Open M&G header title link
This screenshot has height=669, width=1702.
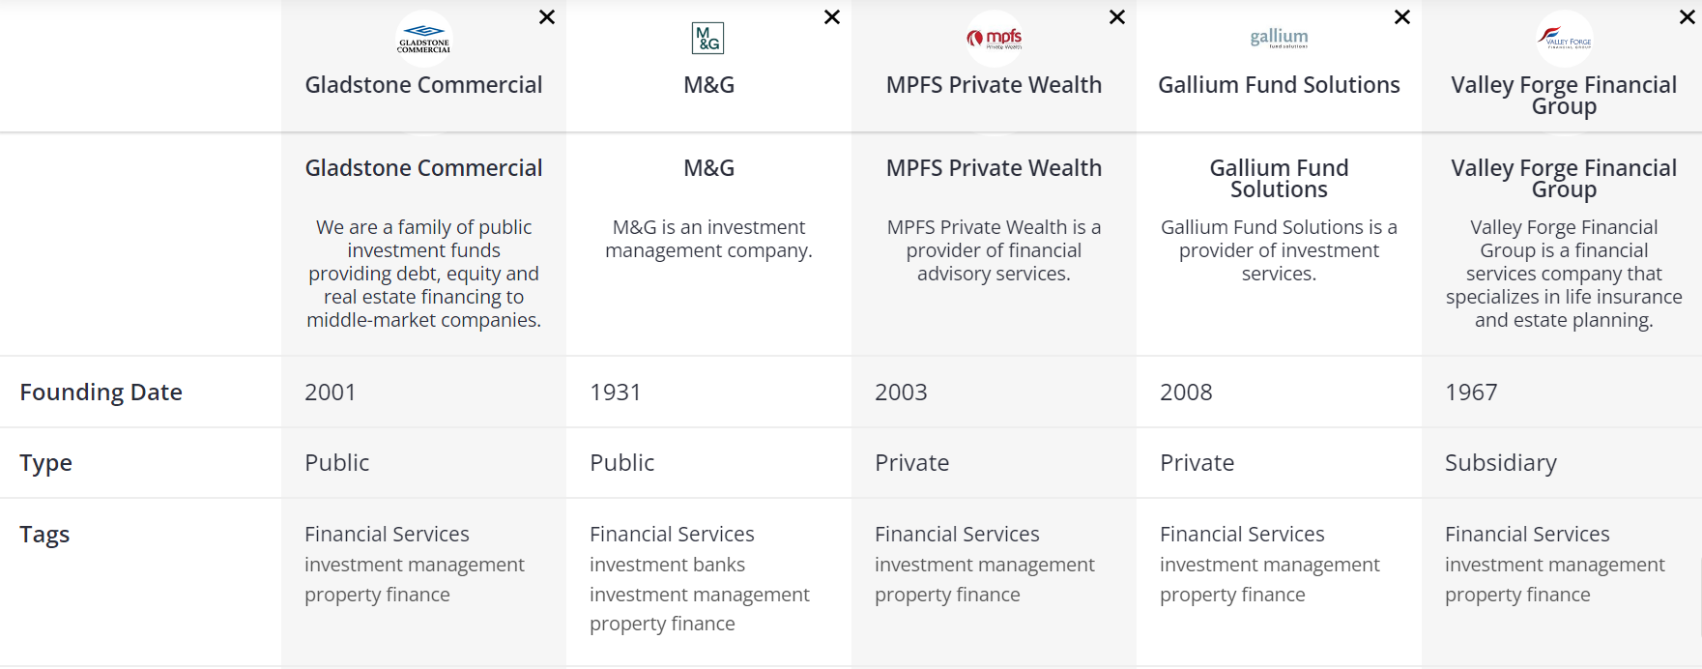click(708, 85)
